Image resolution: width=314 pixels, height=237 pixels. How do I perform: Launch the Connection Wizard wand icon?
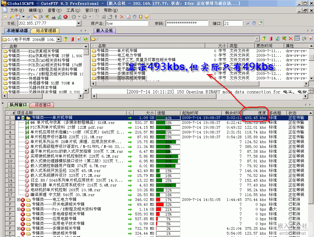point(12,17)
